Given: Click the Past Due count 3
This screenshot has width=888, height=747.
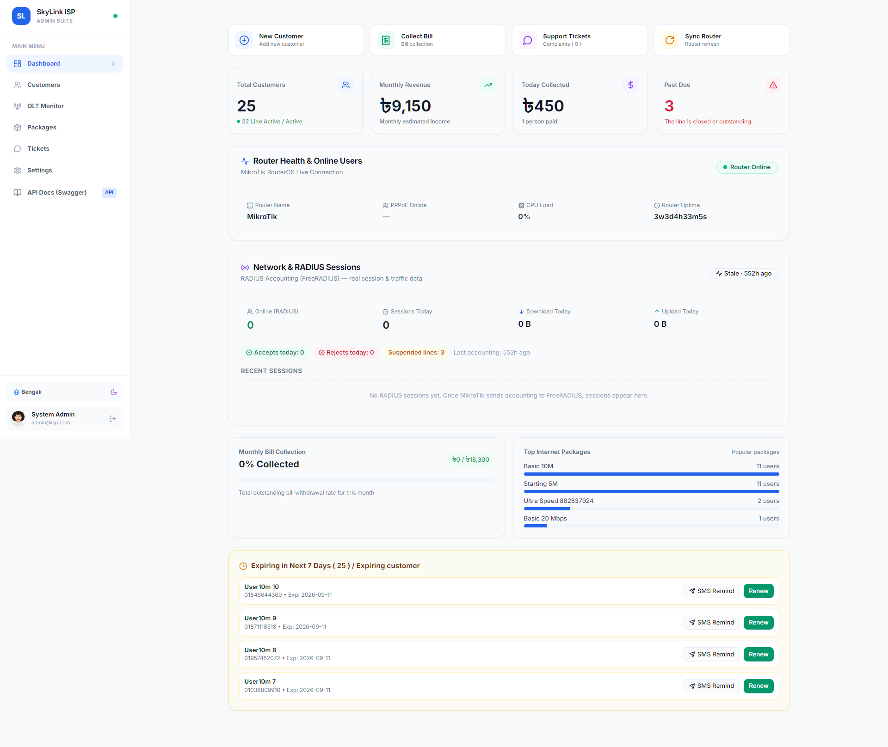Looking at the screenshot, I should (x=669, y=106).
